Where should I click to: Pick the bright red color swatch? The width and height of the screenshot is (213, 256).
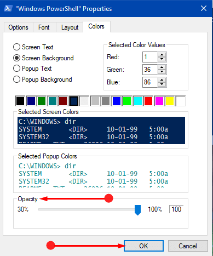click(x=148, y=101)
